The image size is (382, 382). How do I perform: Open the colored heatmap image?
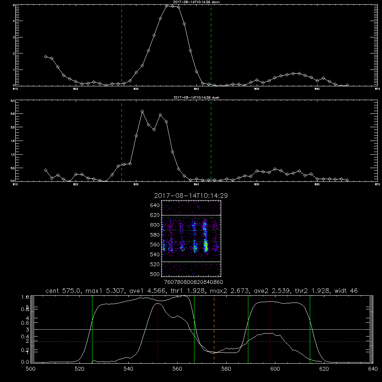click(191, 238)
